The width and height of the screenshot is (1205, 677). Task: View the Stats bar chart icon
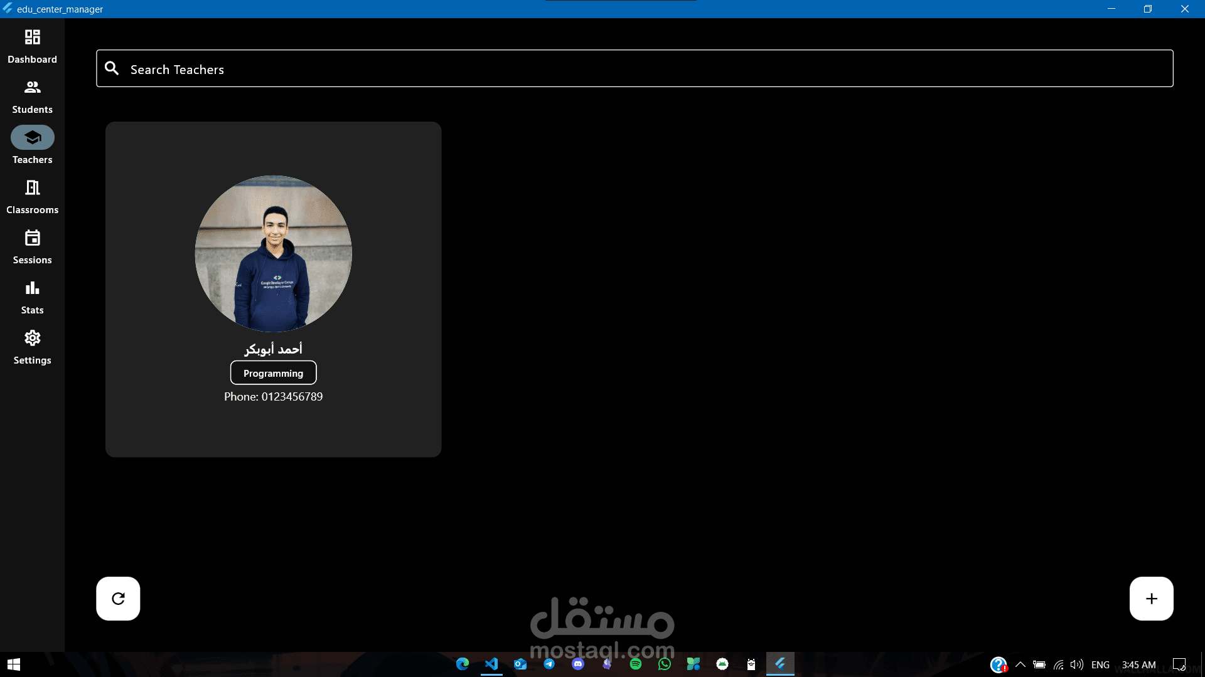coord(32,288)
